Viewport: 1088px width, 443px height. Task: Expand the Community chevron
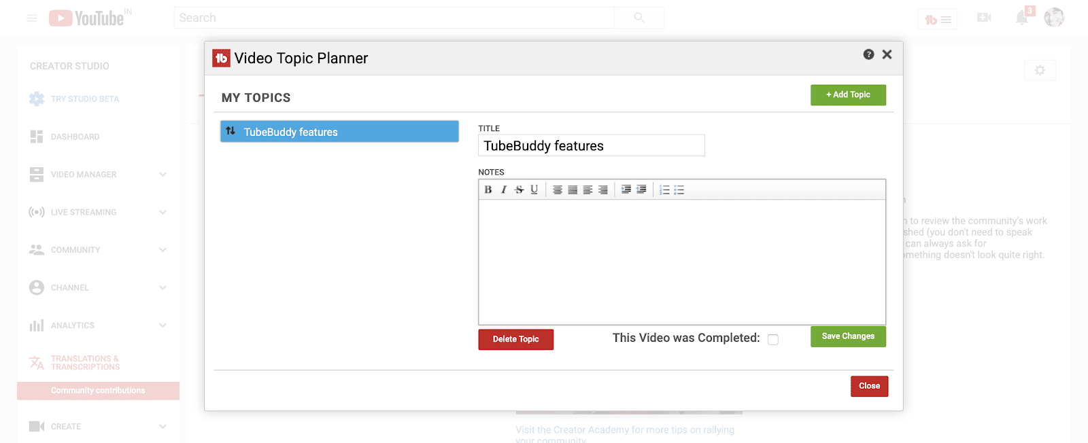pos(163,250)
